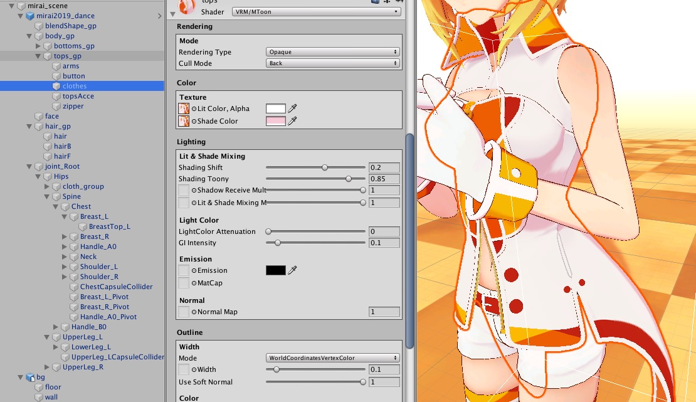Click outline Width texture slot box
Image resolution: width=696 pixels, height=402 pixels.
183,369
